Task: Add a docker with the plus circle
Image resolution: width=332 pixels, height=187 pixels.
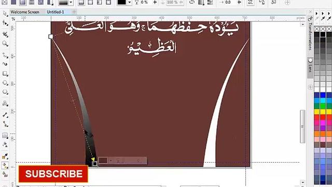Action: (310, 87)
